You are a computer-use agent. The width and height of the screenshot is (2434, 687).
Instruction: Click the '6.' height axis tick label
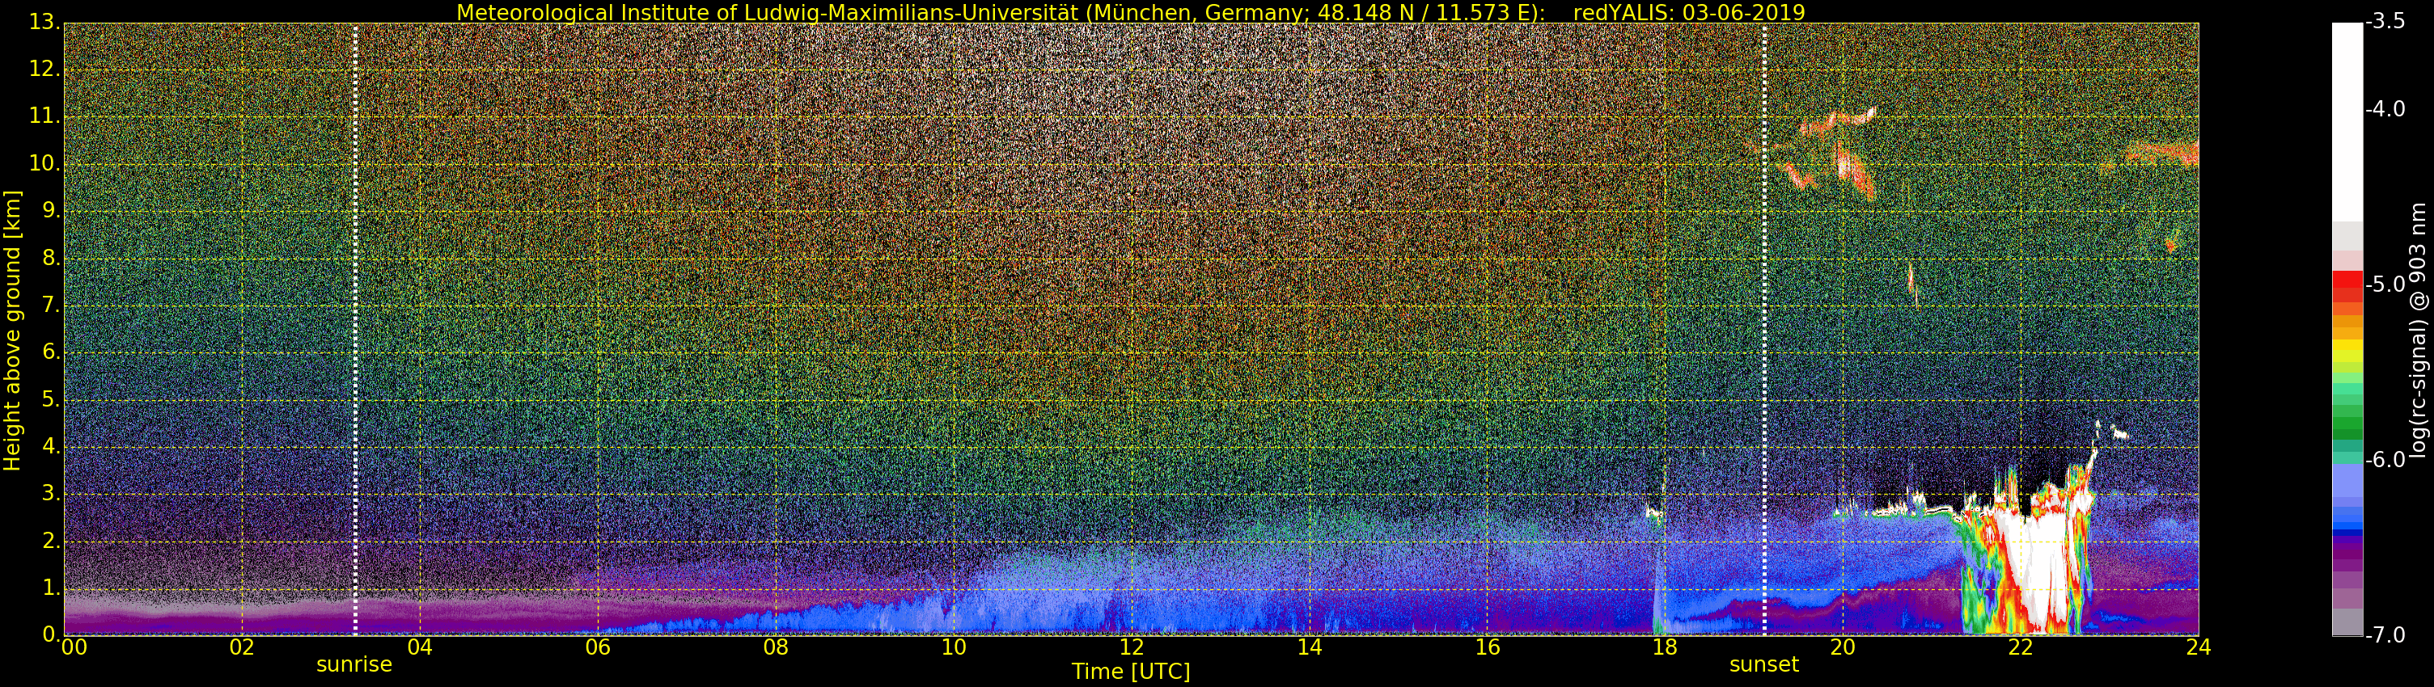click(51, 352)
